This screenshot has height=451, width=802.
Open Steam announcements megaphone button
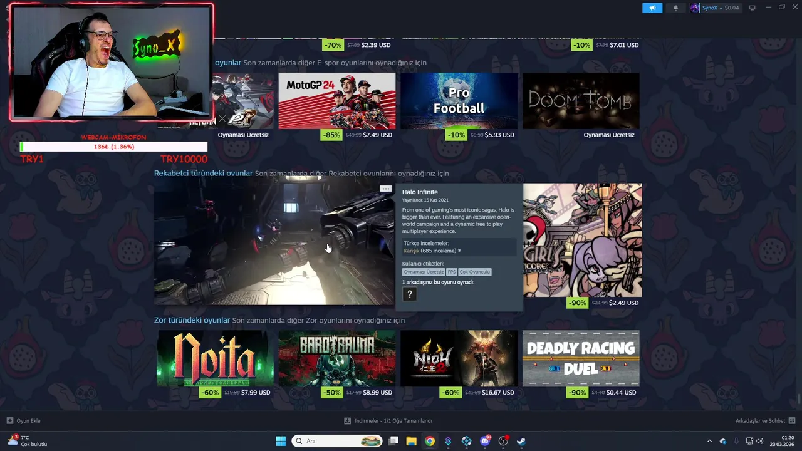(652, 8)
